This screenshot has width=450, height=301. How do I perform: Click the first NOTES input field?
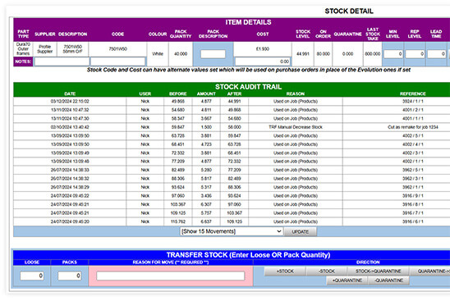click(x=62, y=62)
